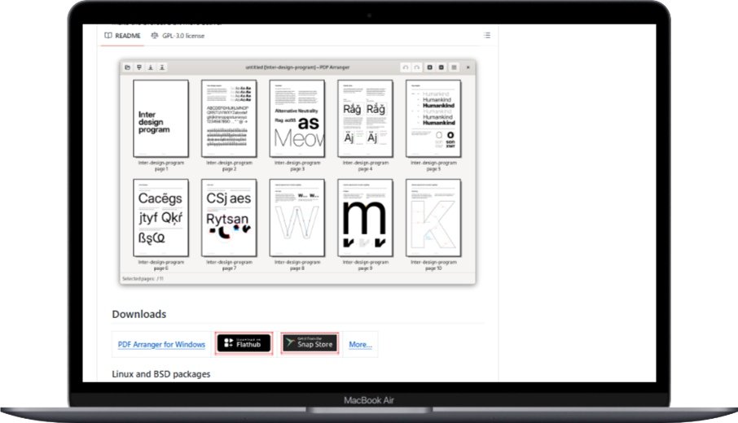Select the page 7 thumbnail showing "CSj aes"
Image resolution: width=738 pixels, height=423 pixels.
[x=229, y=218]
